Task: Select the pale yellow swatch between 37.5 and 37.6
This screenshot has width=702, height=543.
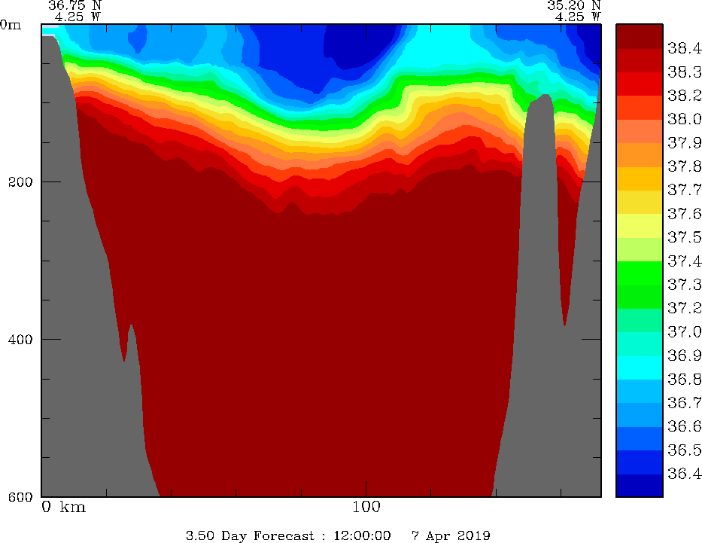Action: tap(639, 226)
